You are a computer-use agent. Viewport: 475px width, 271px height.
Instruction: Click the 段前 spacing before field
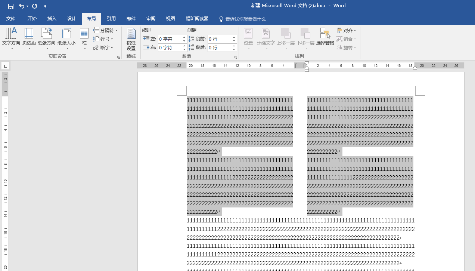220,39
